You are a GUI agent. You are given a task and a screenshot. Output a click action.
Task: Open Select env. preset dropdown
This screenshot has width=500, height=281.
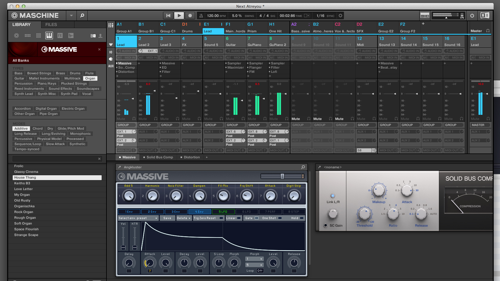(138, 218)
